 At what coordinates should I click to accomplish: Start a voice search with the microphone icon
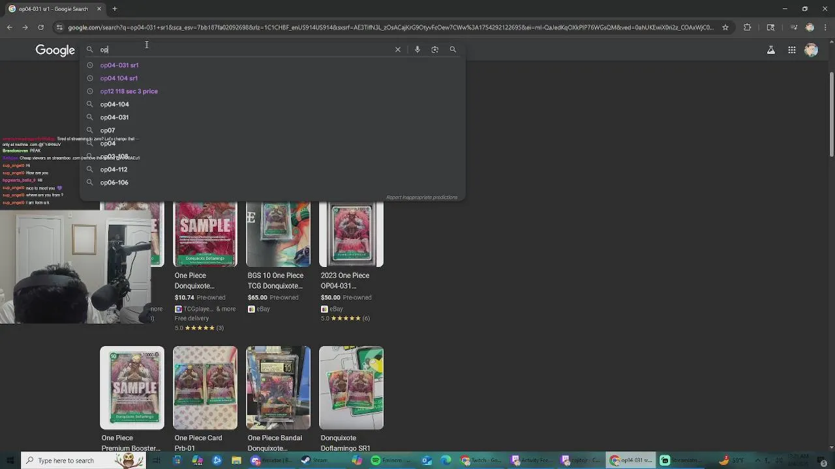(417, 50)
